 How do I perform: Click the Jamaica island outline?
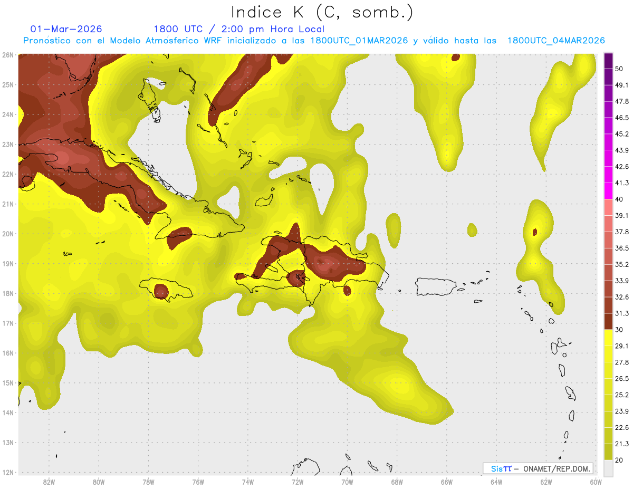click(166, 290)
